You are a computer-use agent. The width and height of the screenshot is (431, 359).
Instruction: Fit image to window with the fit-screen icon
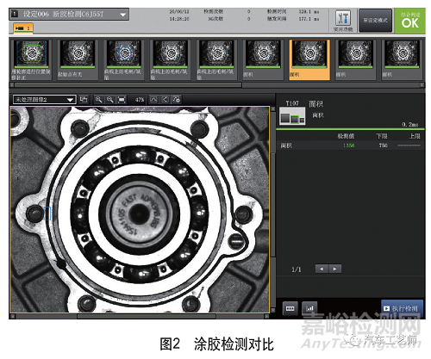coord(122,100)
